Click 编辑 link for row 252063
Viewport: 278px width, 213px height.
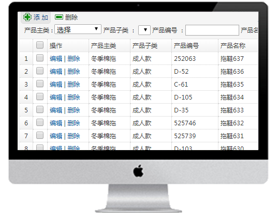pyautogui.click(x=56, y=59)
